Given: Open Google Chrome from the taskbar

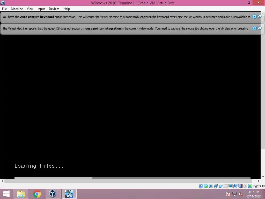Looking at the screenshot, I should click(x=37, y=194).
